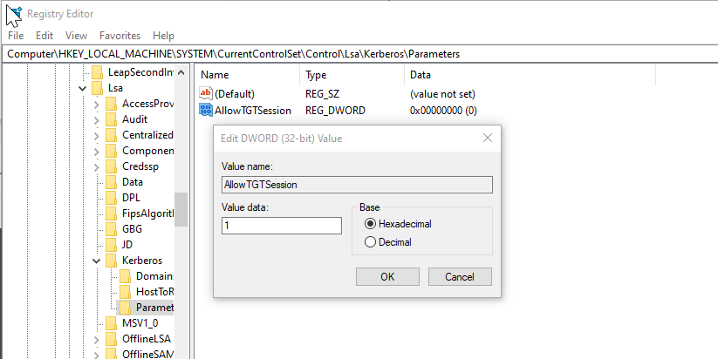Collapse the Lsa tree node

click(82, 88)
